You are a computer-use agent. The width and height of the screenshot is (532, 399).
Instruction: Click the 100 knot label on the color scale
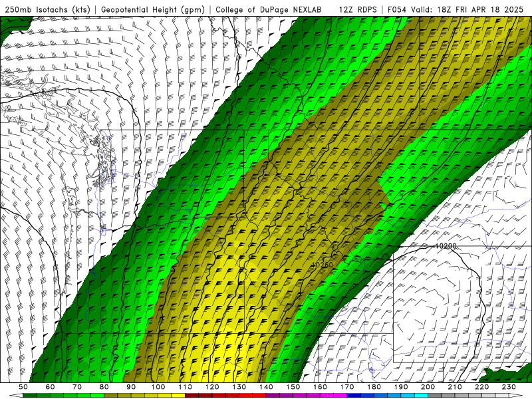tap(158, 387)
